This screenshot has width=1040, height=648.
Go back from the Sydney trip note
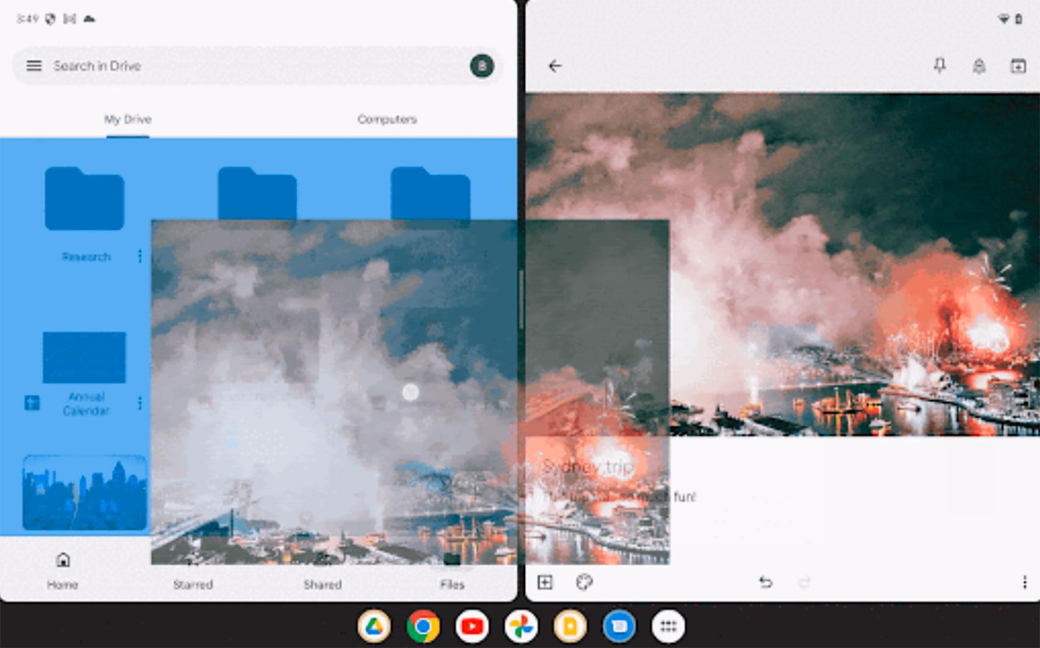(x=555, y=65)
